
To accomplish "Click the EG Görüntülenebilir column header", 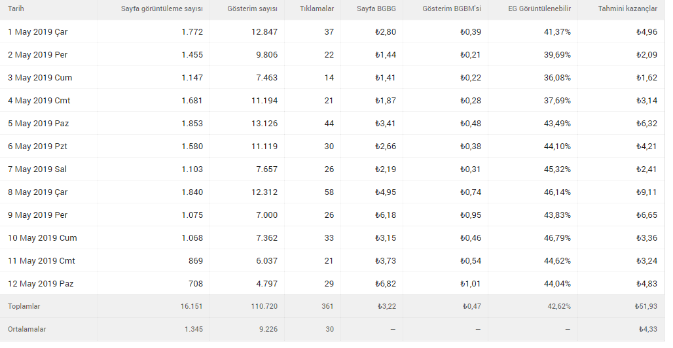I will (x=539, y=9).
